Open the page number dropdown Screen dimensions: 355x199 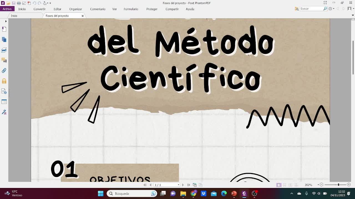click(178, 185)
